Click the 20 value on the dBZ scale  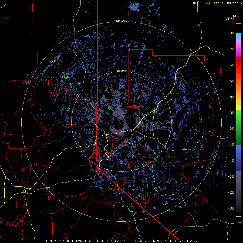tap(232, 129)
